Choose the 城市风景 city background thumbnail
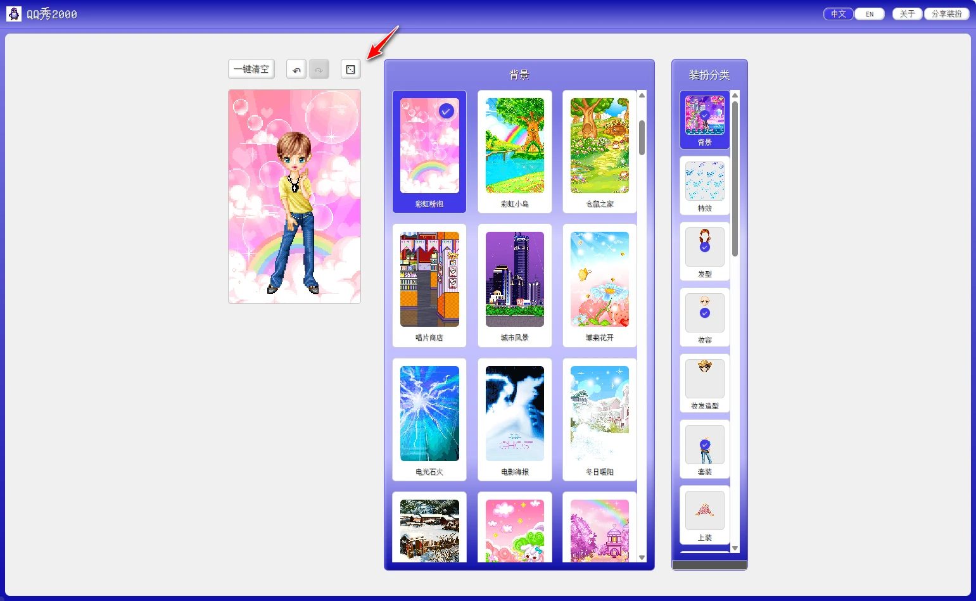This screenshot has width=976, height=601. (x=514, y=285)
